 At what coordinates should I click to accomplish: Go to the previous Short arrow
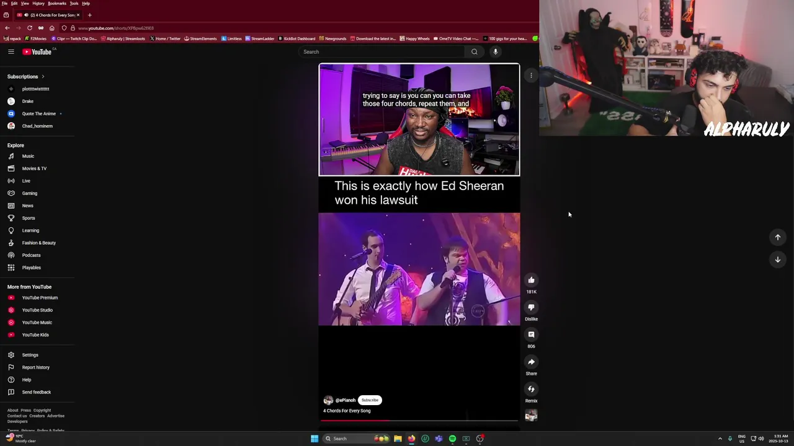coord(777,237)
